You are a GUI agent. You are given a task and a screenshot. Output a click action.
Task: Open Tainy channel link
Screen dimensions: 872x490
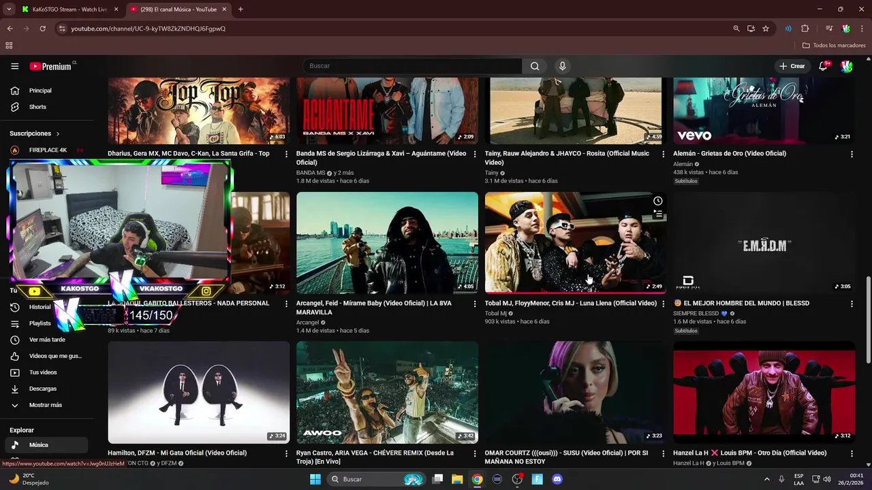[491, 173]
